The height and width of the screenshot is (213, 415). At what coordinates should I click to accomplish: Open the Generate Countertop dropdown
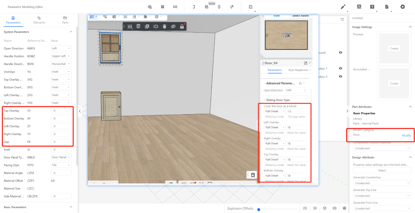(382, 183)
